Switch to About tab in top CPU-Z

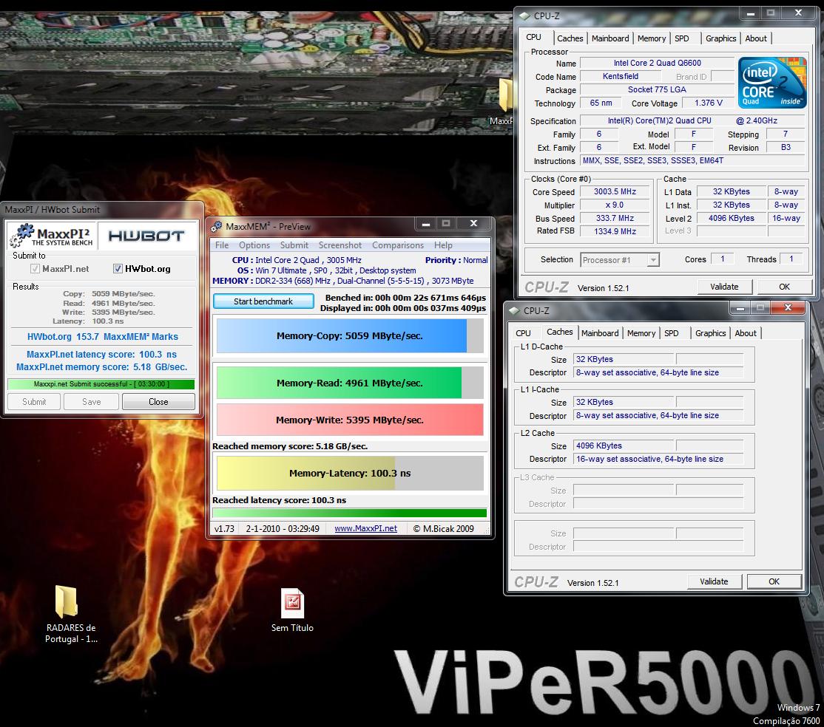click(756, 38)
